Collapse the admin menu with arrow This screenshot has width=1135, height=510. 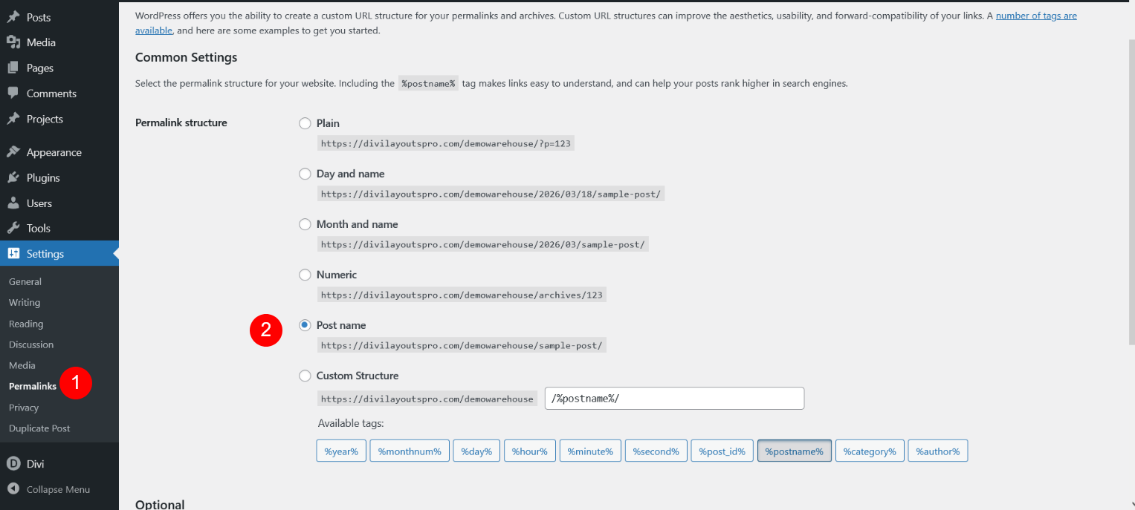[x=13, y=489]
